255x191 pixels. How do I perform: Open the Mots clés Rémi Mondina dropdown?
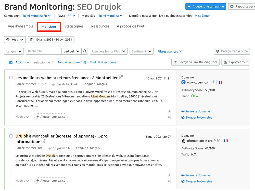tap(111, 16)
